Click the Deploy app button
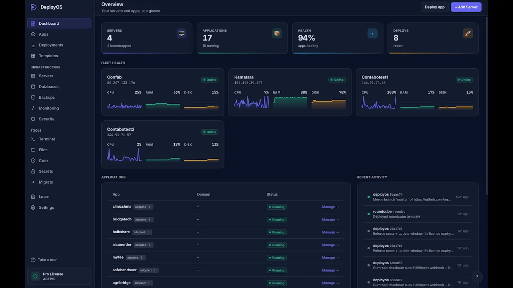The height and width of the screenshot is (288, 513). coord(434,7)
